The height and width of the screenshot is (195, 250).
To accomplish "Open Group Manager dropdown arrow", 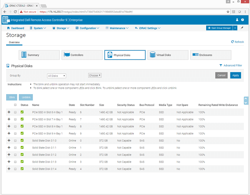I will click(x=235, y=28).
